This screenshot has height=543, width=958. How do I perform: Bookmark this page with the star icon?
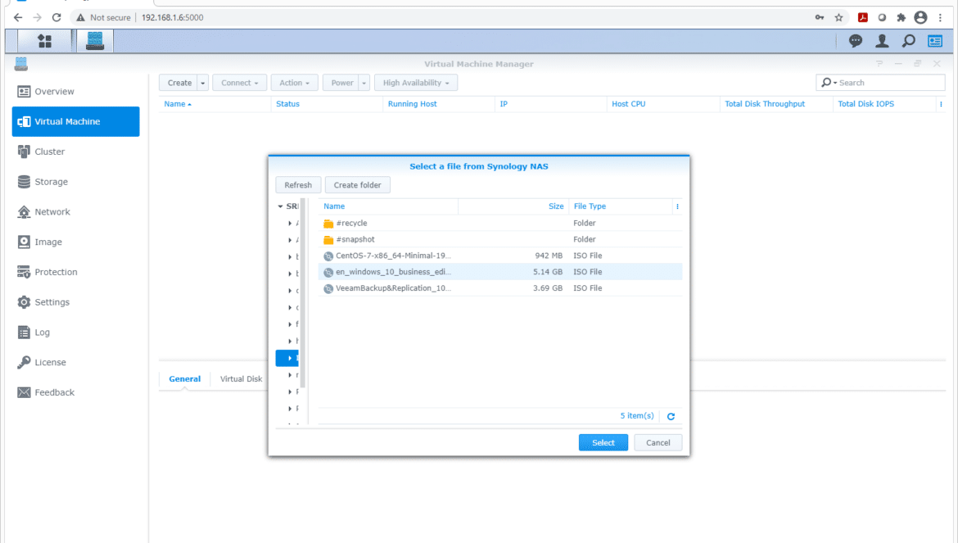[x=838, y=17]
